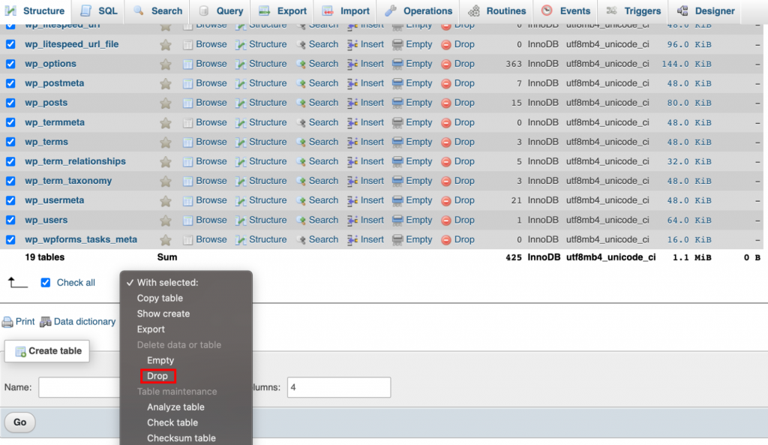
Task: Click the Browse icon for wp_users
Action: tap(187, 221)
